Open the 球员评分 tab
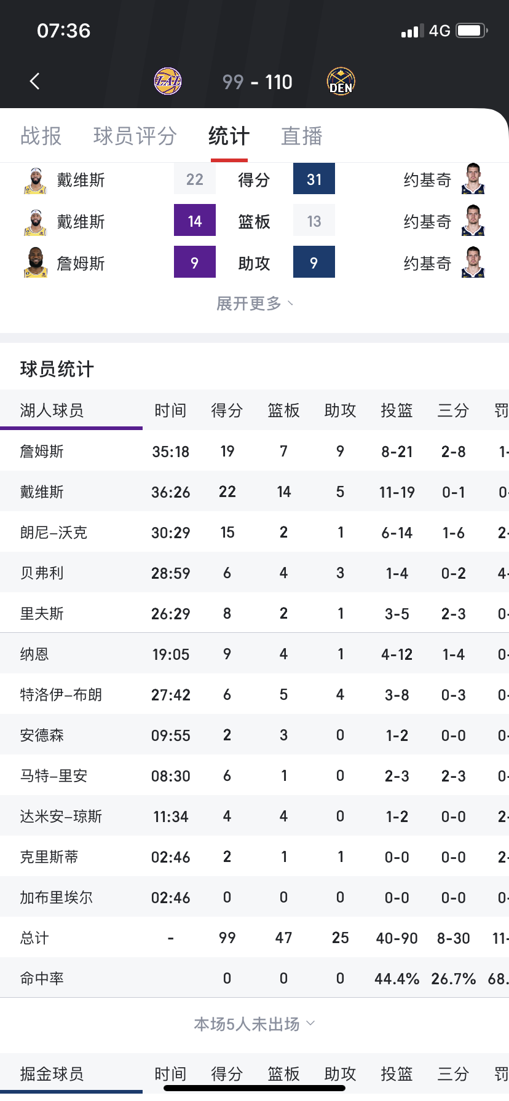Viewport: 509px width, 1101px height. click(134, 136)
